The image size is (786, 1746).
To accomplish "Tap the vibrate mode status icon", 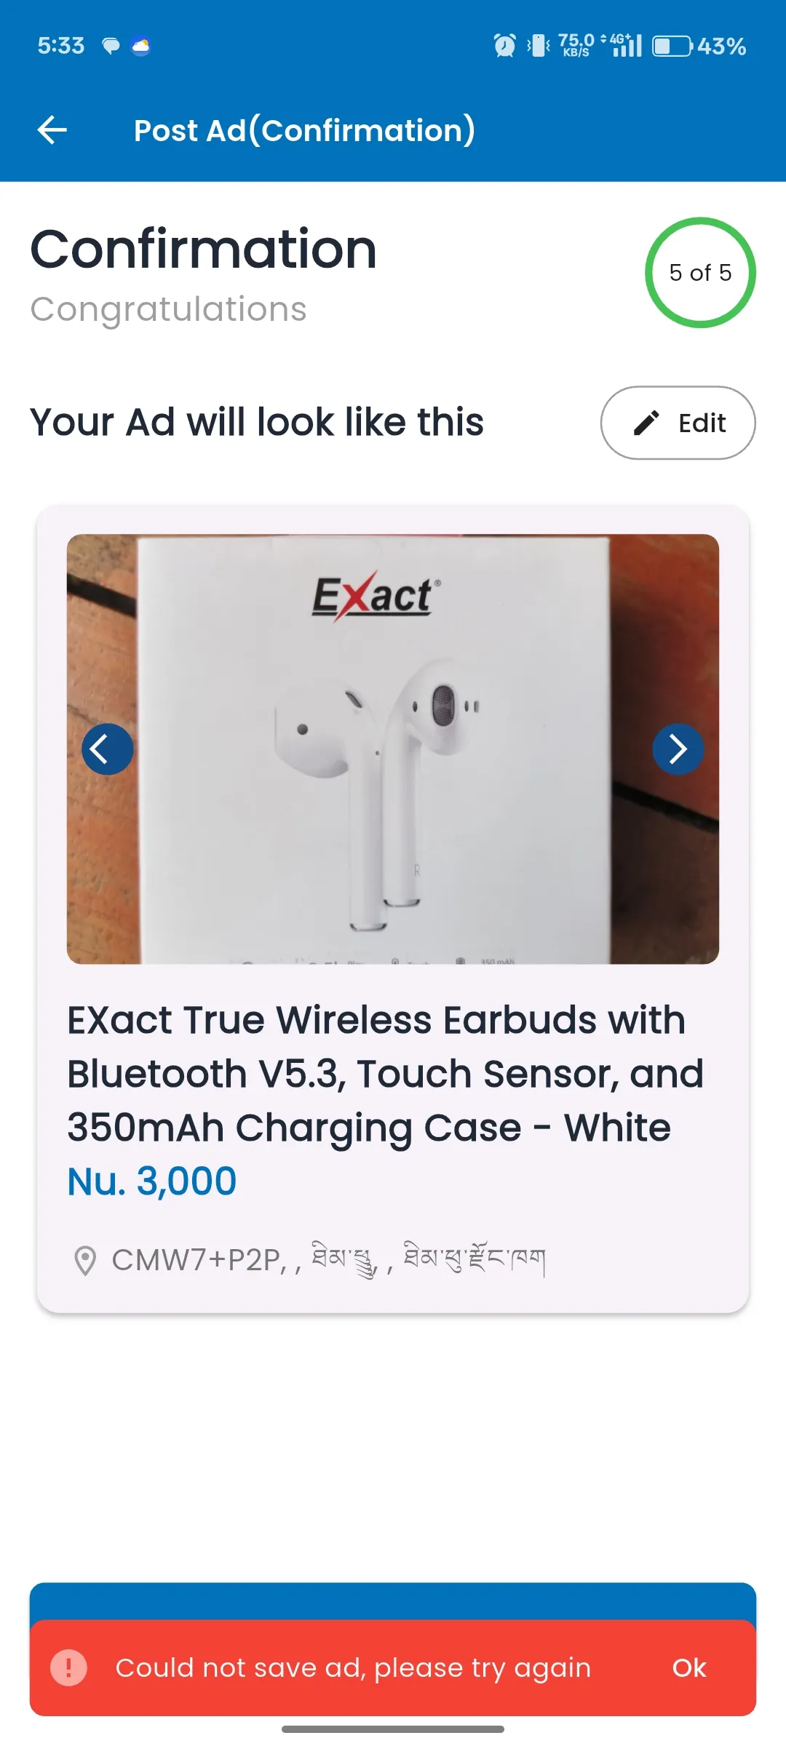I will coord(539,46).
